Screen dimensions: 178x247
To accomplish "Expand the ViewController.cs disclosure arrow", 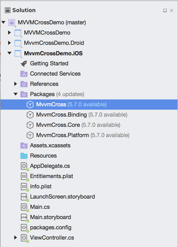I will click(x=16, y=238).
